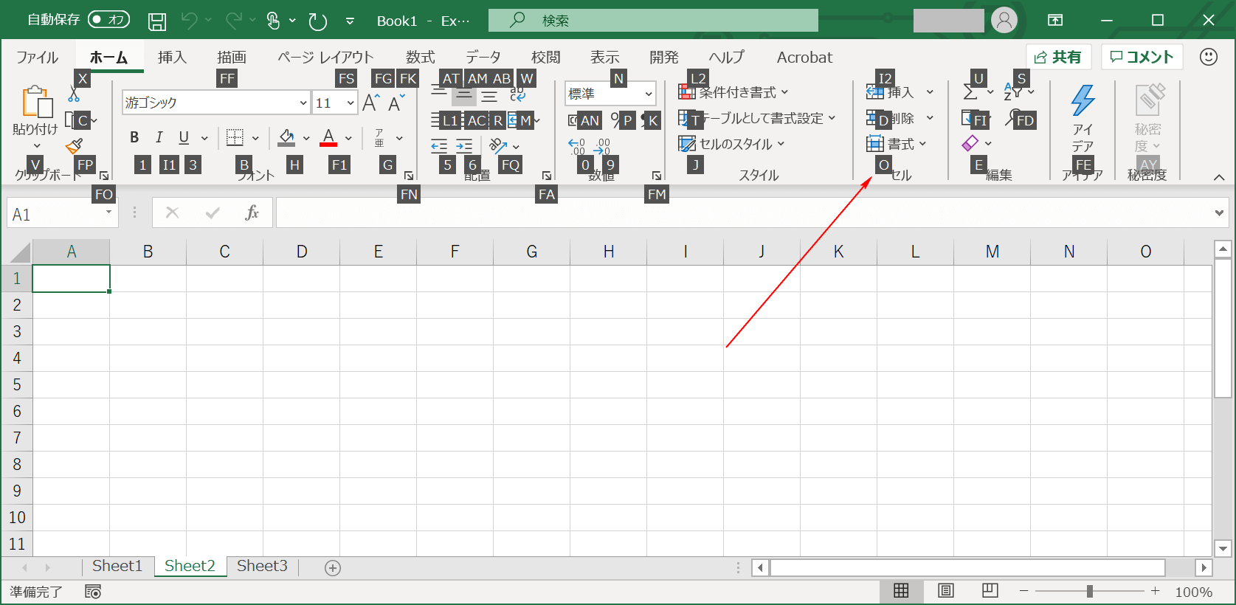Click the コメント button
The height and width of the screenshot is (605, 1236).
point(1142,57)
